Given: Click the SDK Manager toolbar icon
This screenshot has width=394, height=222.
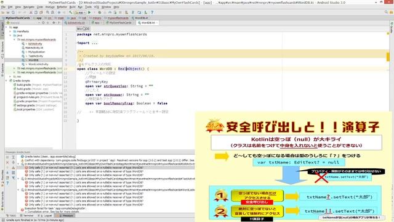Looking at the screenshot, I should tap(145, 12).
